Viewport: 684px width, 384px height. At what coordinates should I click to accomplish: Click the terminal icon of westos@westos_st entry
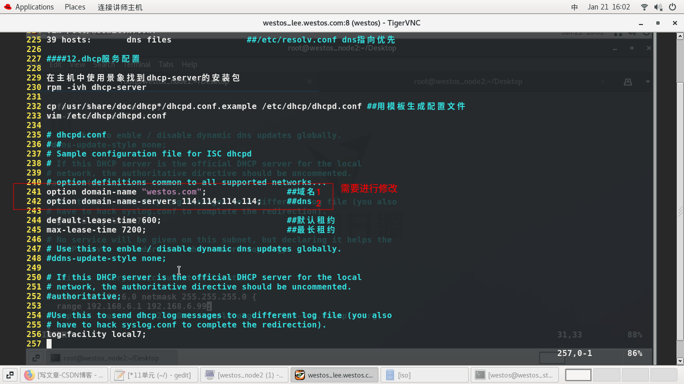click(x=480, y=375)
